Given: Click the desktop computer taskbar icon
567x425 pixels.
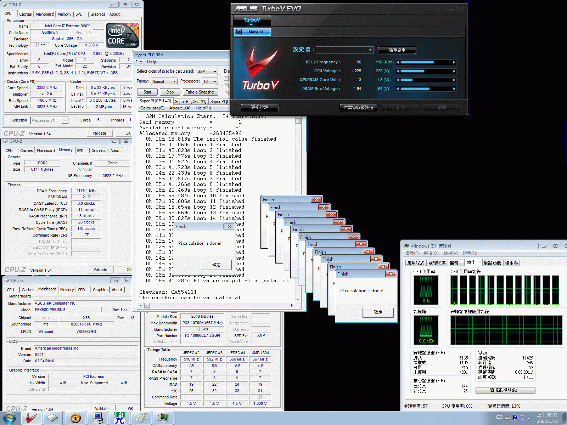Looking at the screenshot, I should coord(97,418).
